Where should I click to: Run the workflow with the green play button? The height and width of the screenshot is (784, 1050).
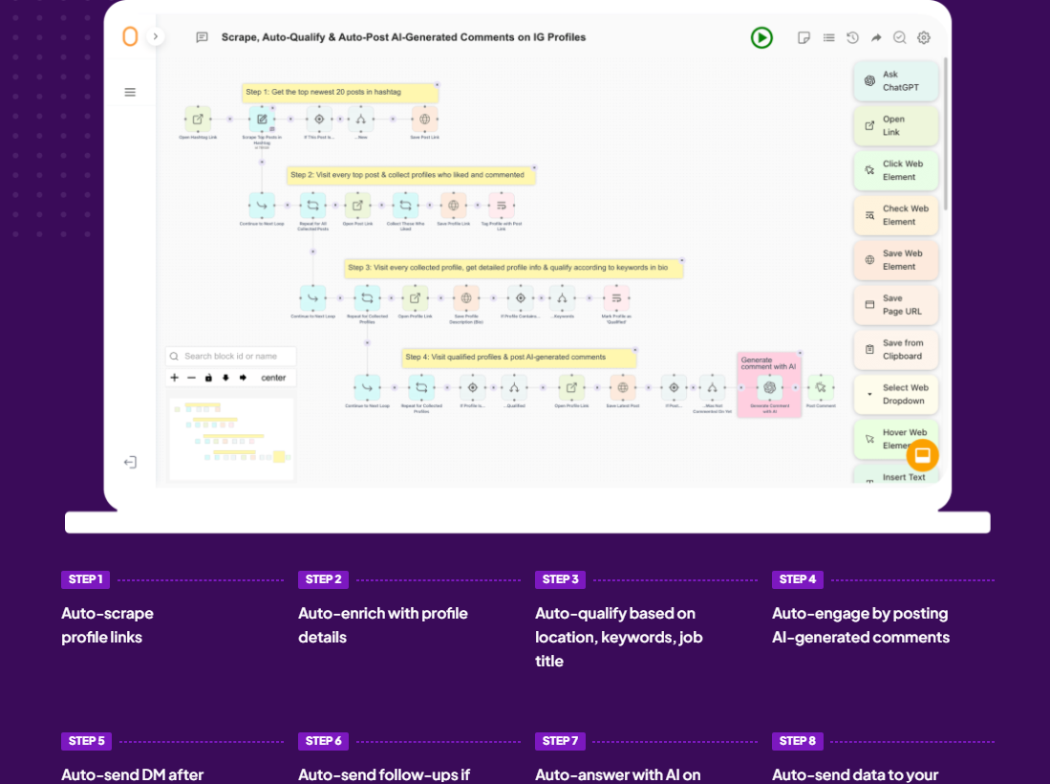(x=761, y=37)
